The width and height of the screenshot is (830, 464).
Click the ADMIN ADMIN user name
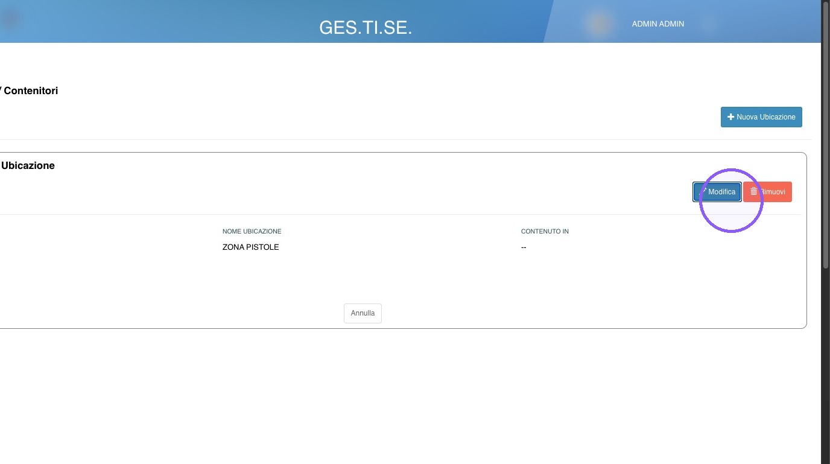(x=657, y=24)
